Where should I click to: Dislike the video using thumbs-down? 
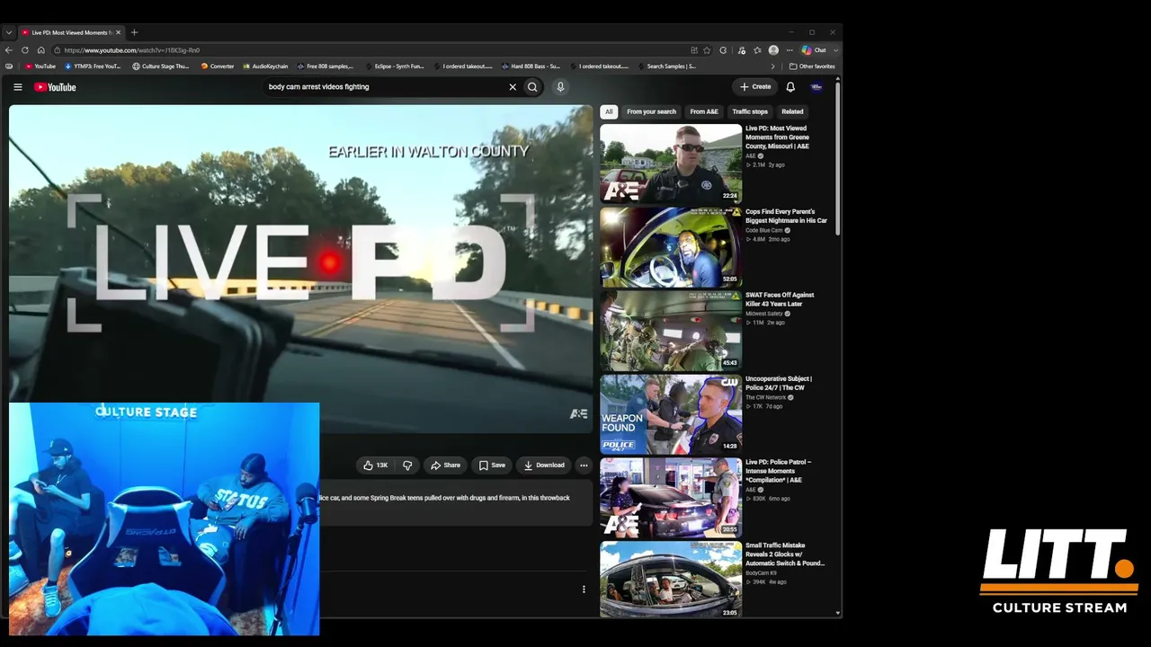click(x=407, y=465)
